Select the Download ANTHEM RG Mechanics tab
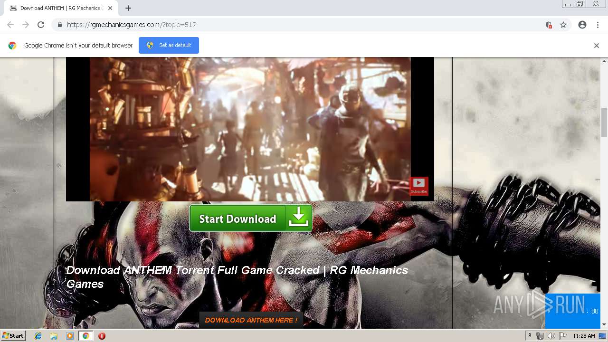Screen dimensions: 608x342 60,8
